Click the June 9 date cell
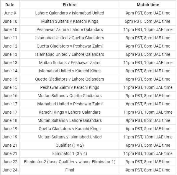The height and width of the screenshot is (175, 177). [10, 13]
